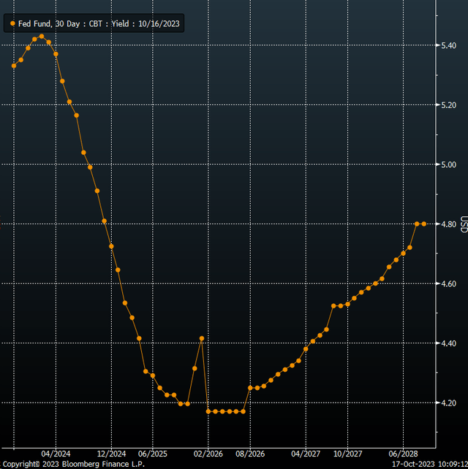Click the 4.20 y-axis value label

(446, 403)
